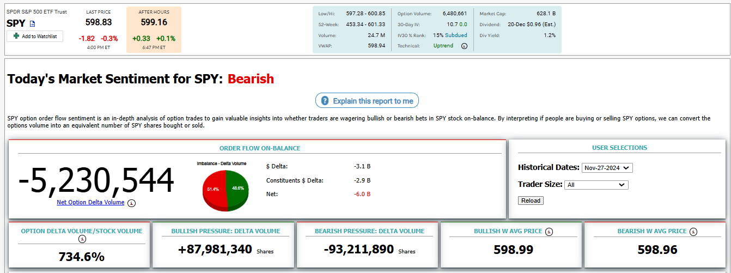Click the Net -6.0 B value
This screenshot has width=731, height=273.
[362, 194]
